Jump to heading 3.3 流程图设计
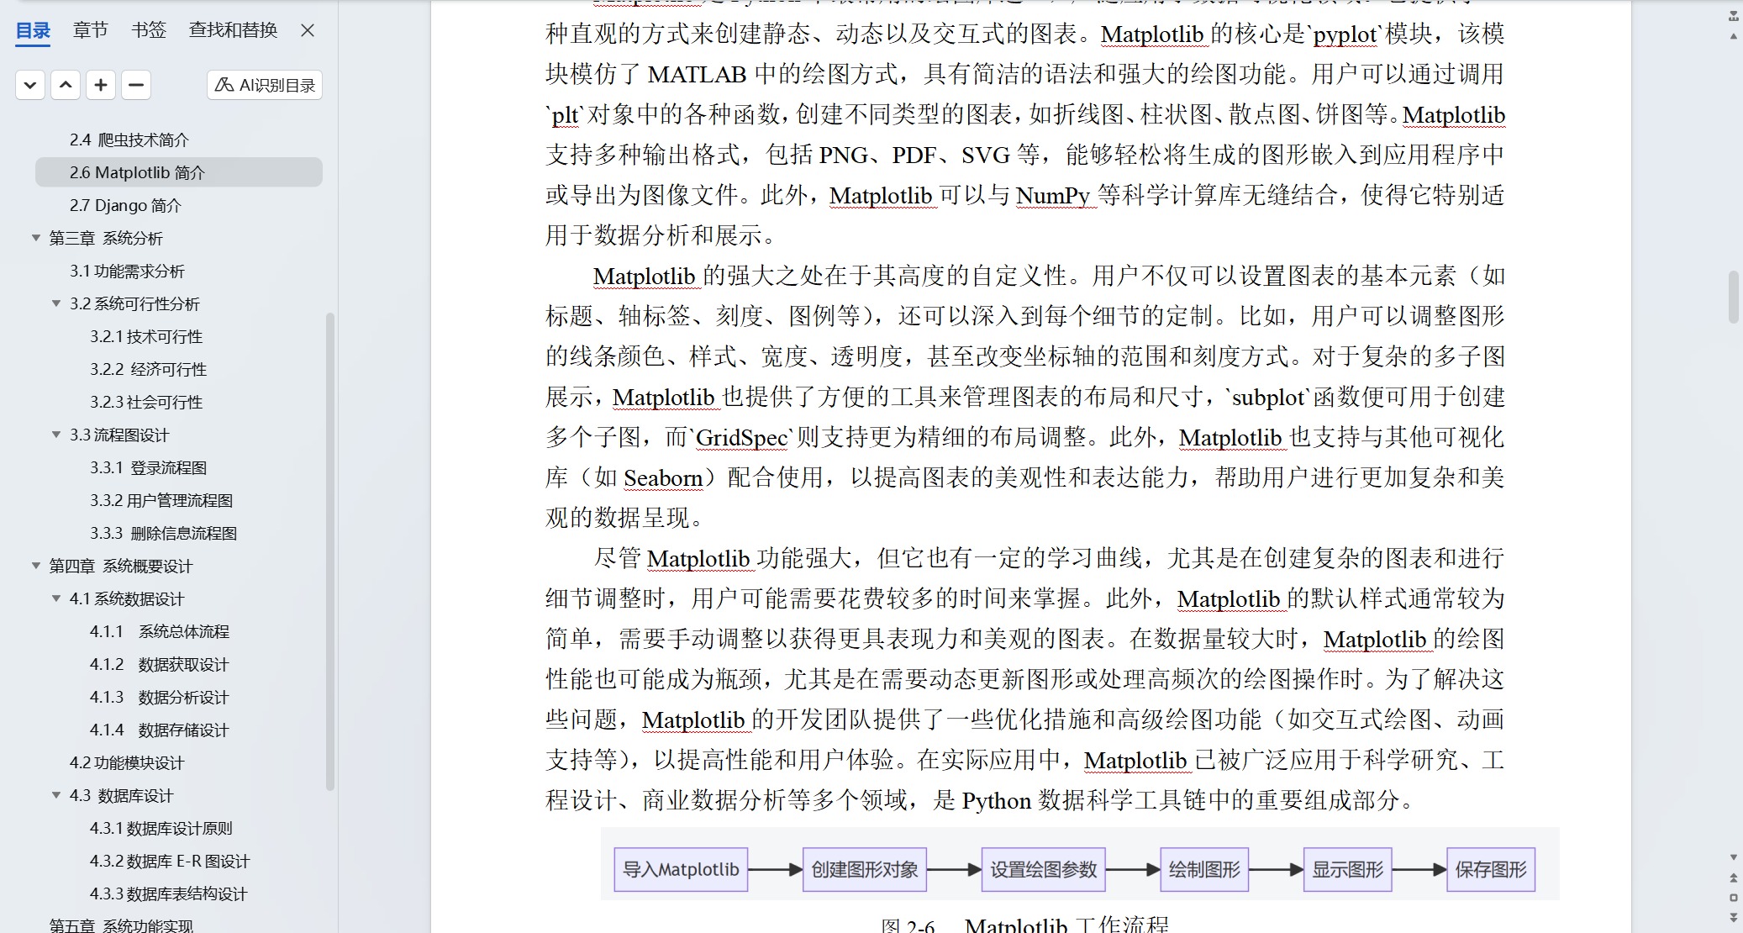 [x=119, y=435]
